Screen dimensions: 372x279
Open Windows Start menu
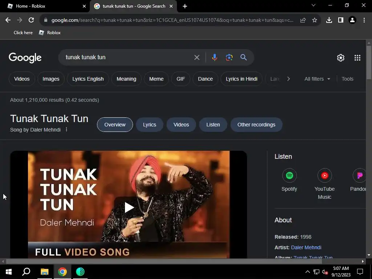tap(9, 272)
